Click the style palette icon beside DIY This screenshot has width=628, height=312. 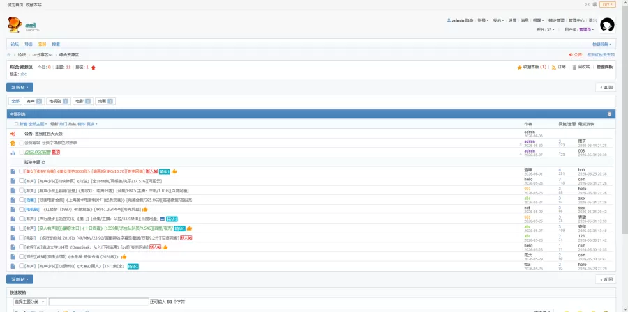tap(595, 4)
